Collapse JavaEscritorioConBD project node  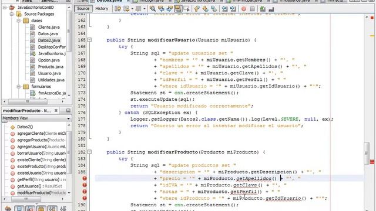5,8
